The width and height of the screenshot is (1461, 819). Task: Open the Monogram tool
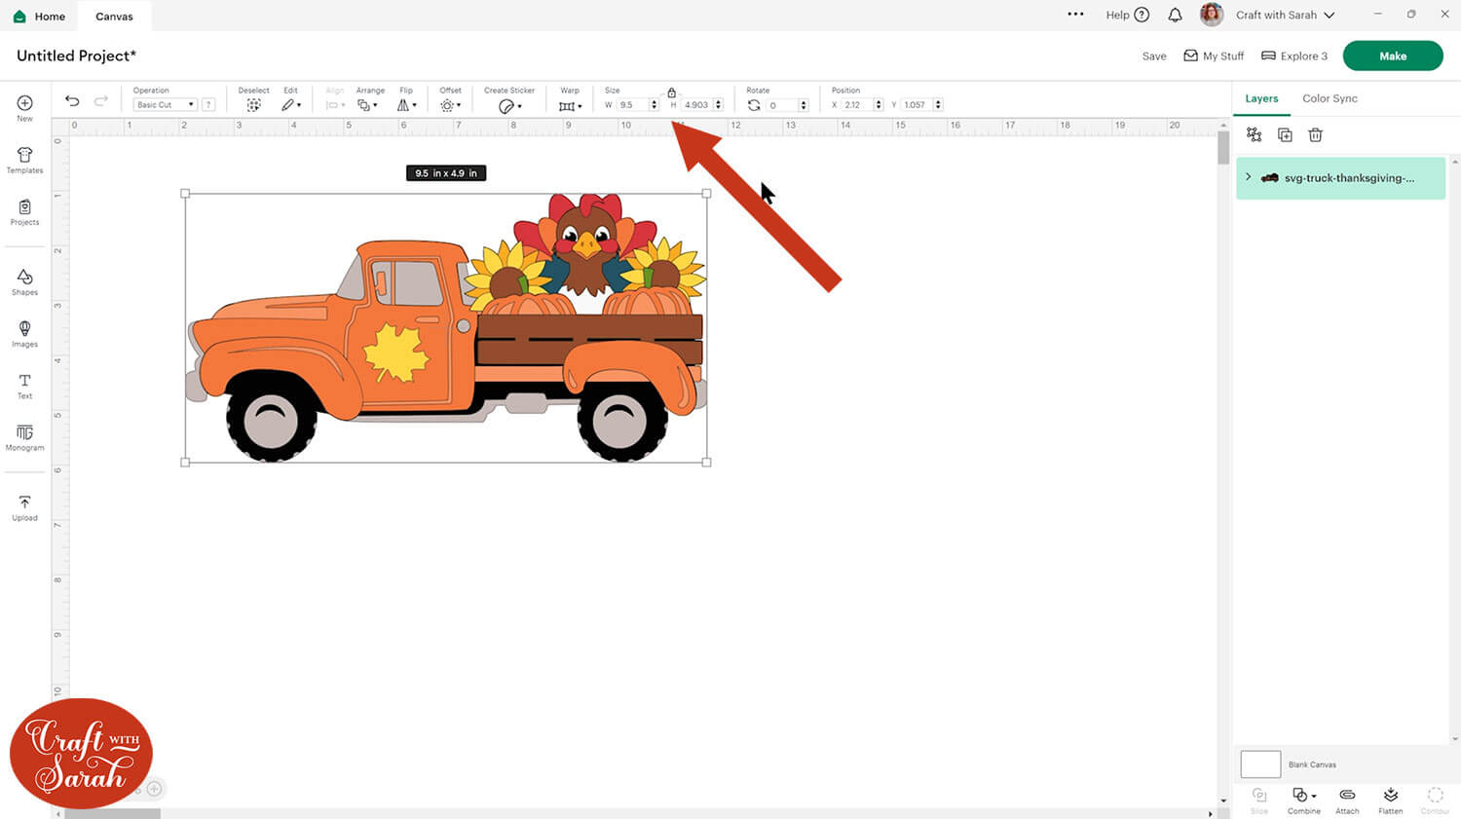[24, 437]
